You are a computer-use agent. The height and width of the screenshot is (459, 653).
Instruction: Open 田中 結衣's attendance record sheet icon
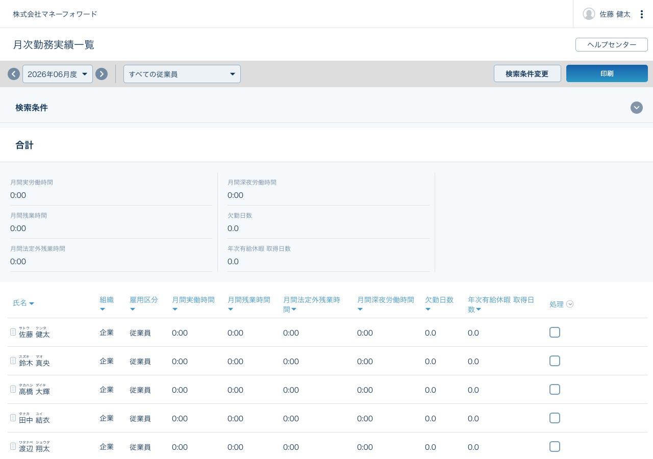tap(13, 418)
